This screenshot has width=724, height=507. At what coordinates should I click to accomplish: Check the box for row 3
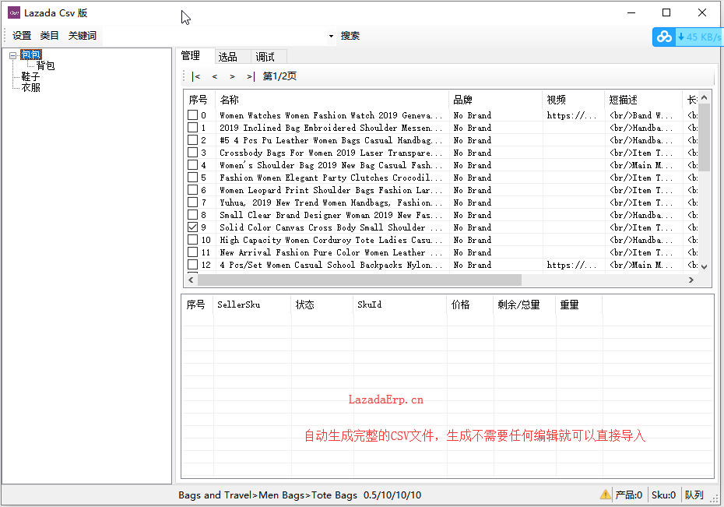(x=192, y=153)
